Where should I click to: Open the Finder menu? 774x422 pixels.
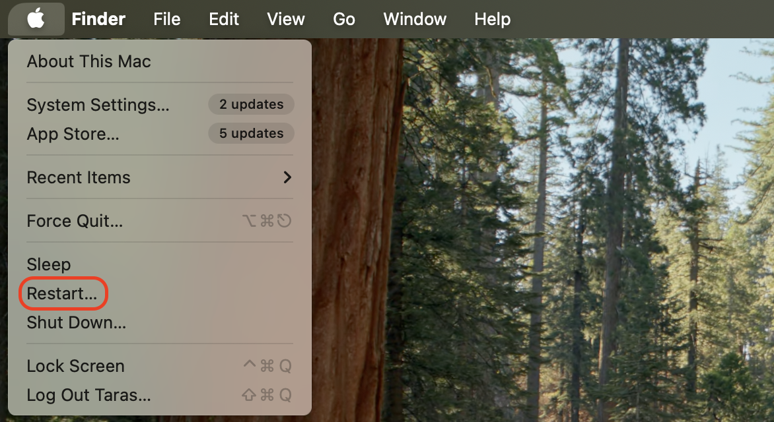click(x=98, y=19)
